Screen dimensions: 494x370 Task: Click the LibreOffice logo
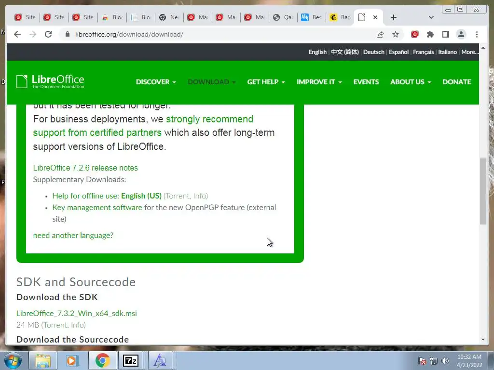click(50, 82)
